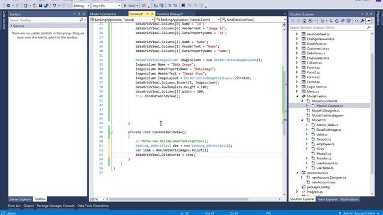Click the Search Toolbox input field

coord(44,20)
